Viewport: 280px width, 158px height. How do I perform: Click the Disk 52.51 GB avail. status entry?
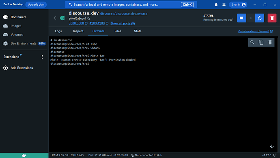coord(108,155)
